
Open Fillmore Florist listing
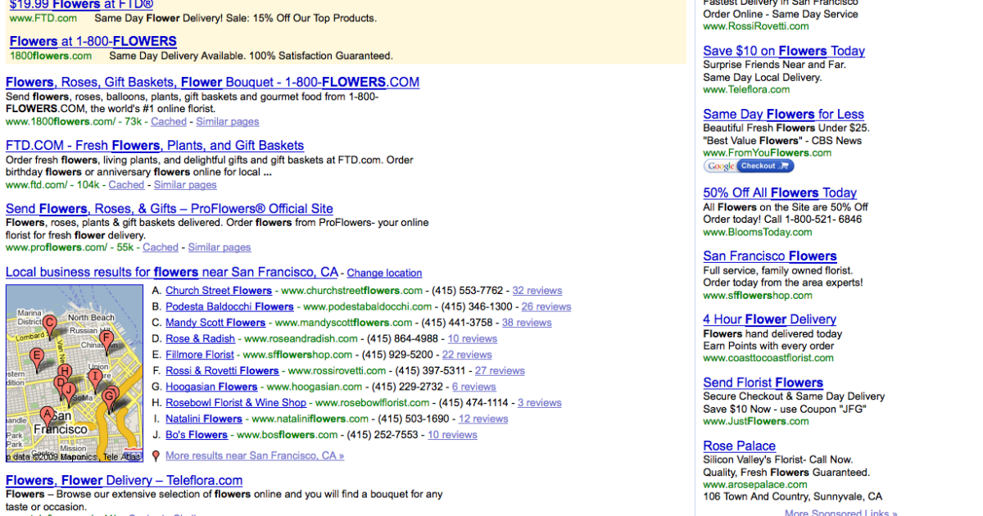pos(200,355)
